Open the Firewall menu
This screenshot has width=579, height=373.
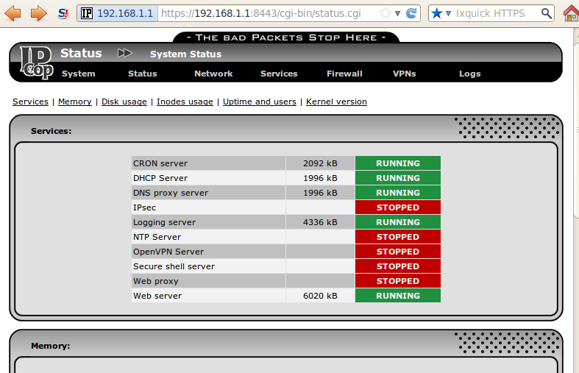344,74
